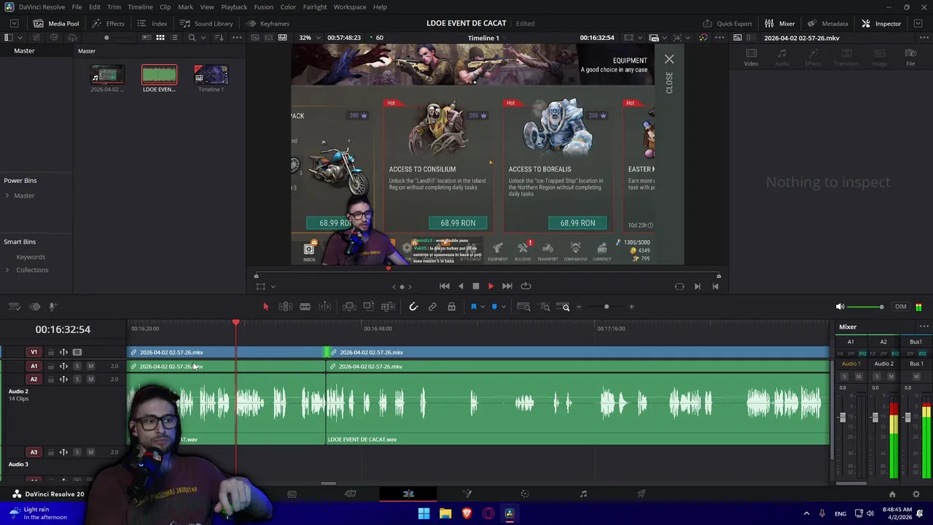Image resolution: width=933 pixels, height=525 pixels.
Task: Switch media pool to list view
Action: [174, 38]
